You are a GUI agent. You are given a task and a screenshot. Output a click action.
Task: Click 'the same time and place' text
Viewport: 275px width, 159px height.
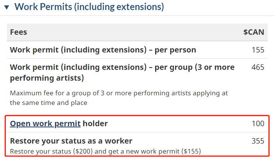pyautogui.click(x=49, y=103)
